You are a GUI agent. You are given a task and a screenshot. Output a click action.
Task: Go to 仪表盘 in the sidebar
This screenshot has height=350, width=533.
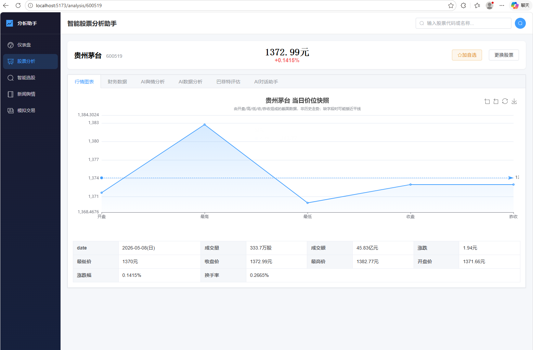click(x=30, y=45)
